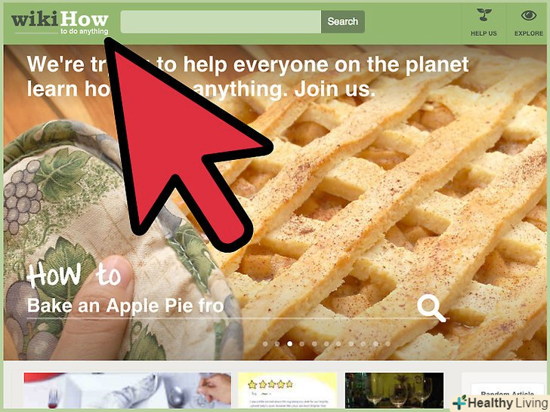Click the 'to do anything' tagline
550x412 pixels.
[x=84, y=32]
